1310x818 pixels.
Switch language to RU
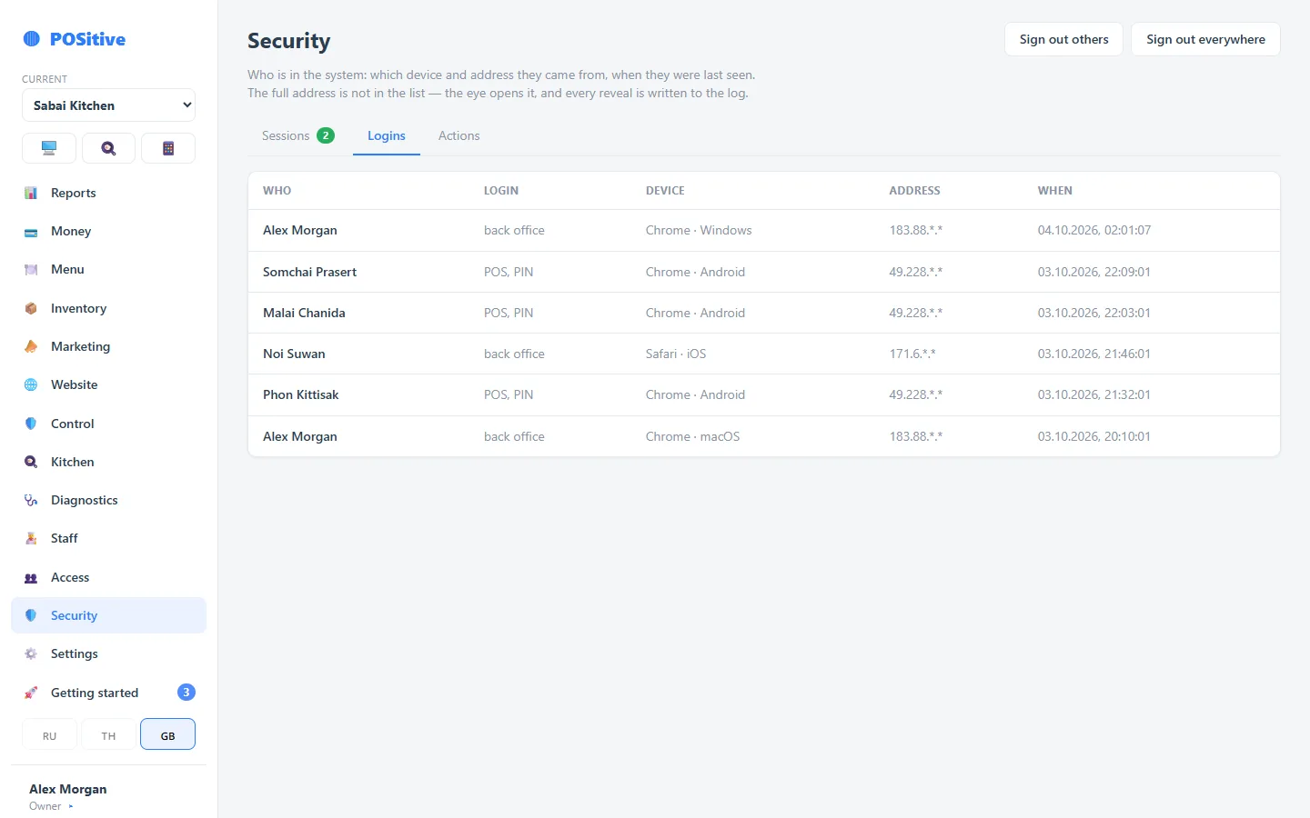click(49, 734)
